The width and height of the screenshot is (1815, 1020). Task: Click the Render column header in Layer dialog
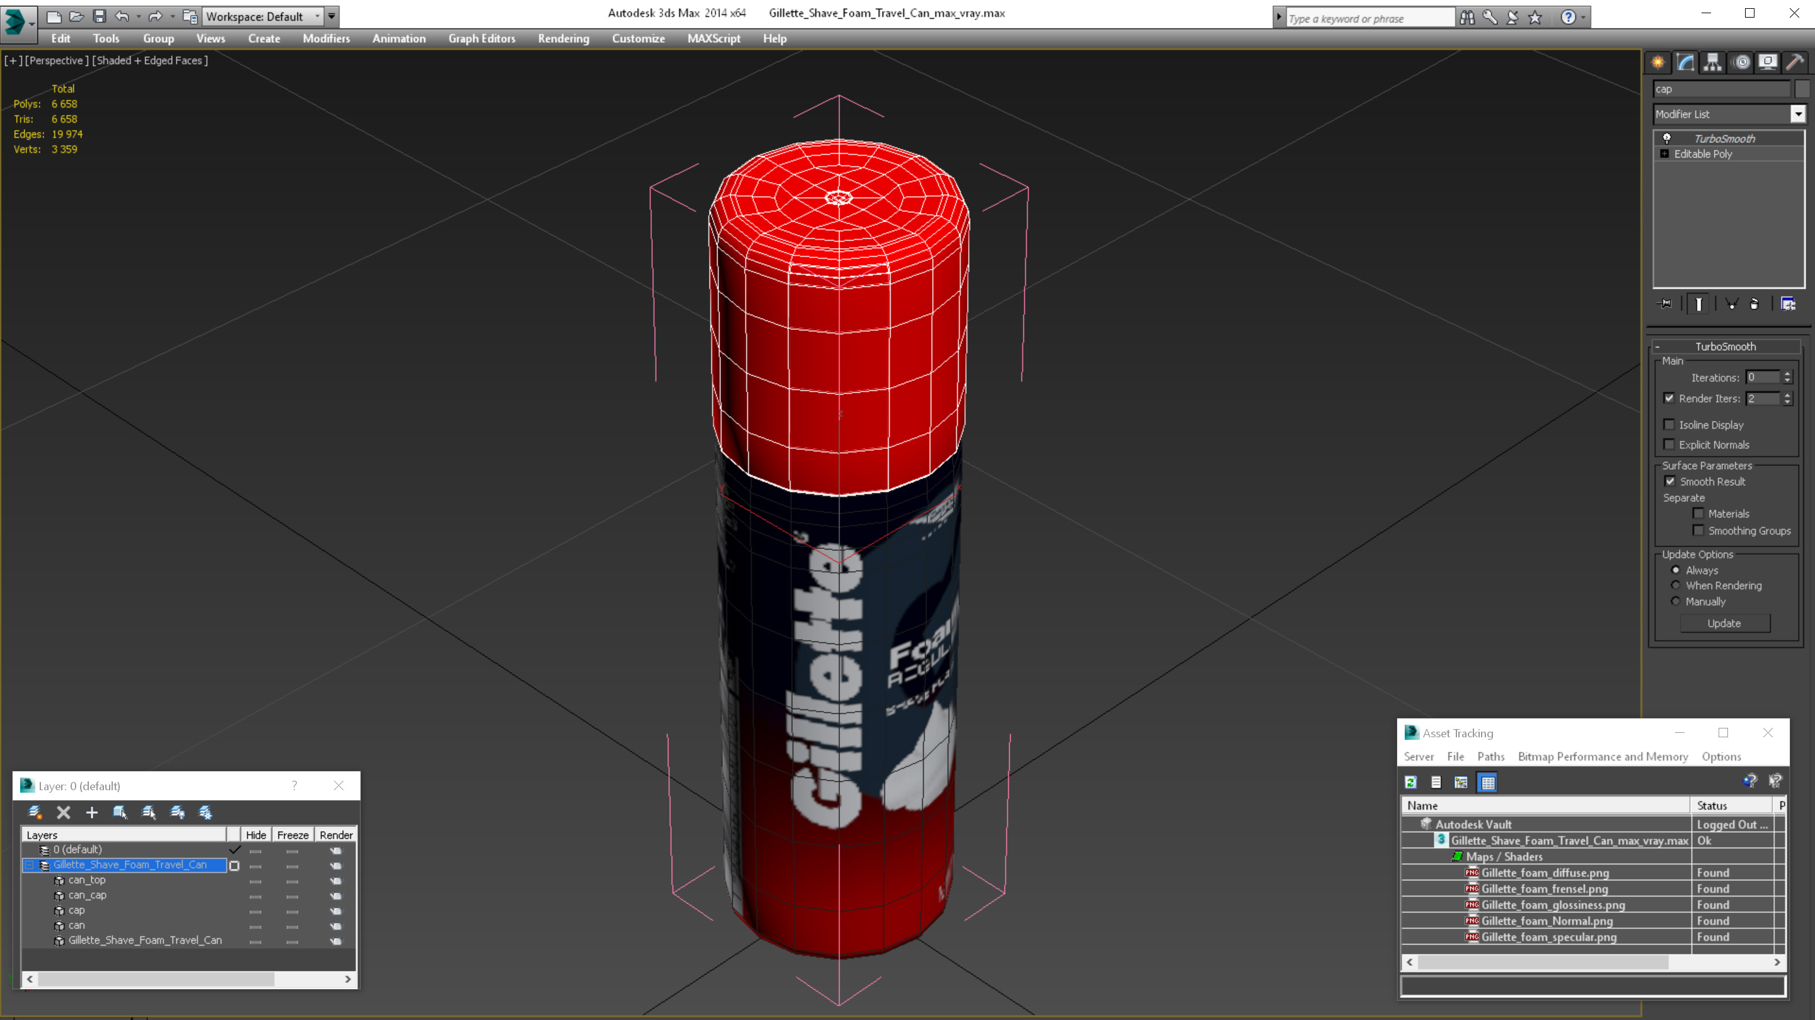[x=335, y=835]
